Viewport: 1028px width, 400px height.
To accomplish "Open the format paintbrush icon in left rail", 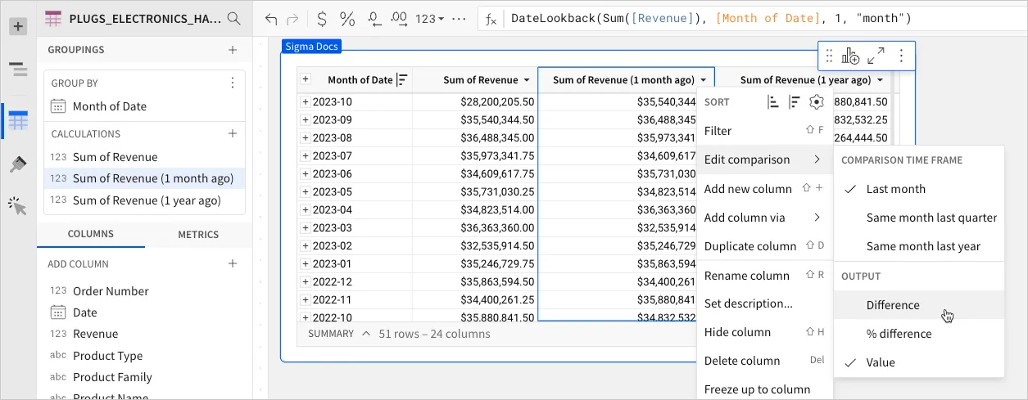I will [18, 164].
